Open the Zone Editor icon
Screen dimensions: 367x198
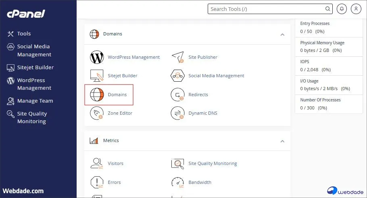[97, 113]
